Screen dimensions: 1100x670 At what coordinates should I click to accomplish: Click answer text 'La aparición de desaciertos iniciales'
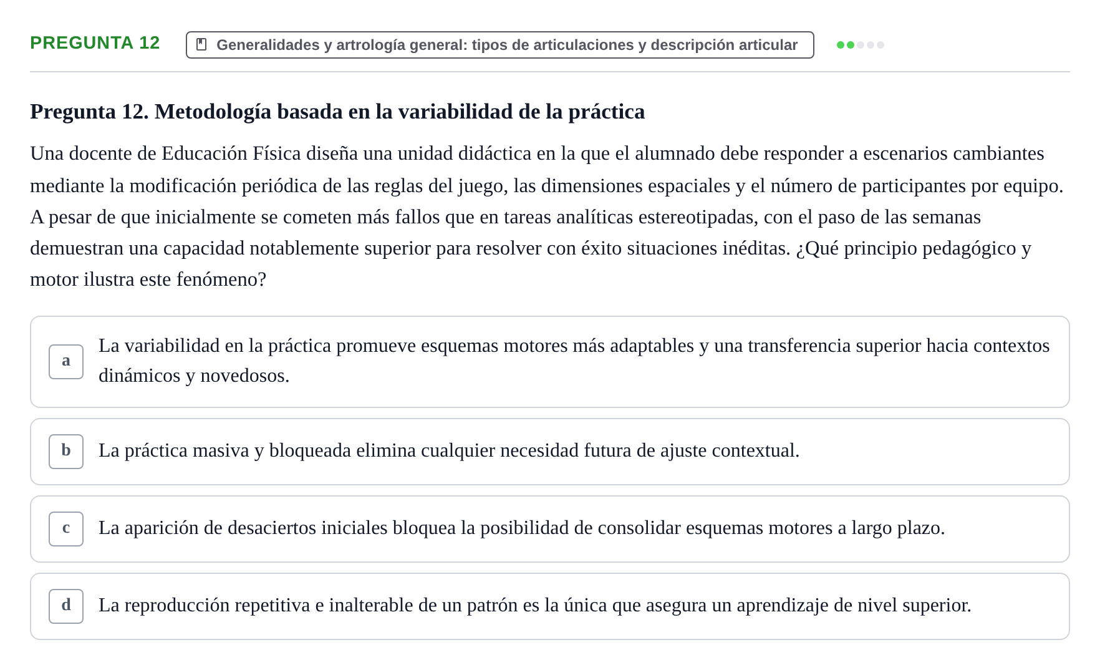click(243, 528)
